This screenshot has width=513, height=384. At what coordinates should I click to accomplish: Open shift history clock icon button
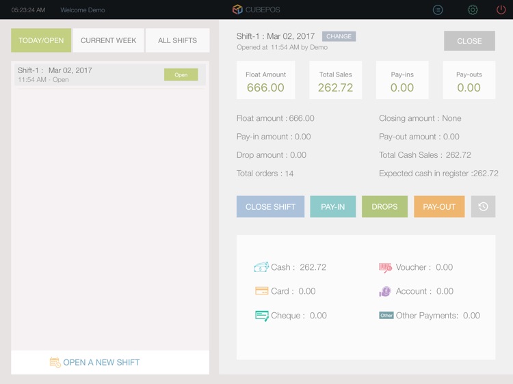(x=483, y=206)
